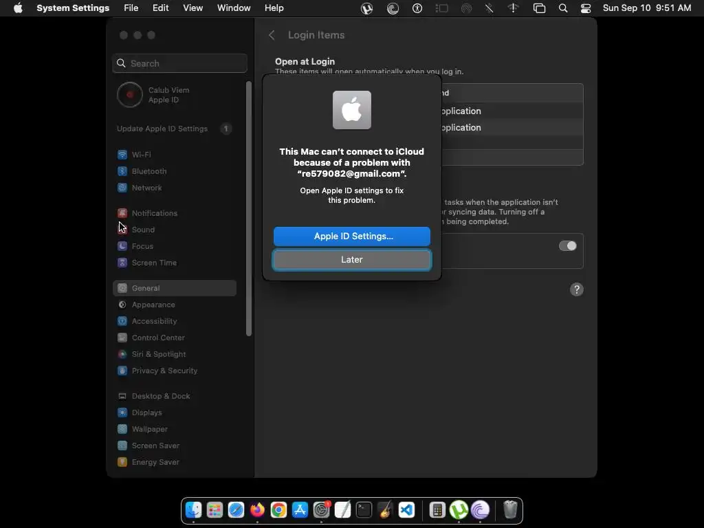The image size is (704, 528).
Task: Click System Settings in the Dock
Action: pos(321,510)
